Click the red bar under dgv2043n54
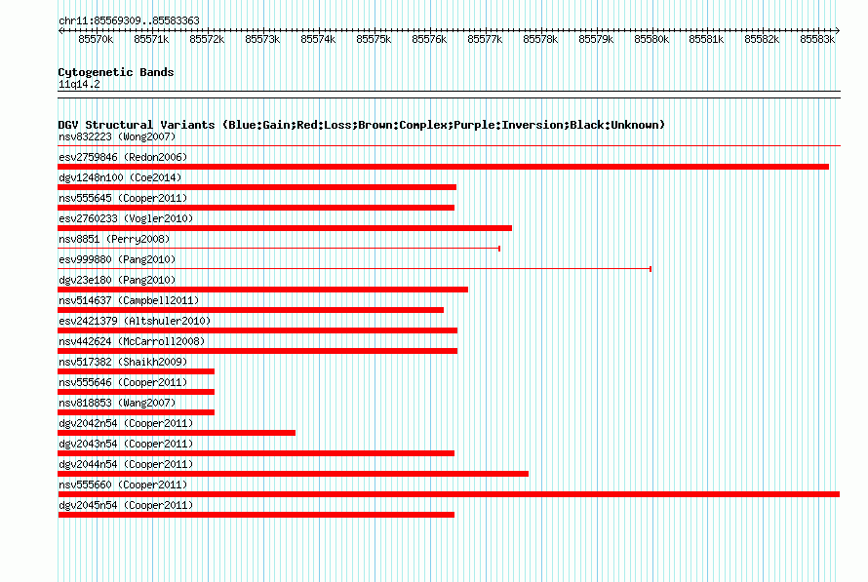Viewport: 868px width, 582px height. point(256,453)
